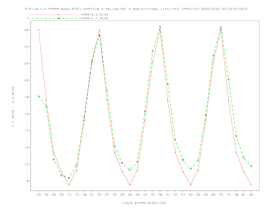Click y-axis tick label 8
This screenshot has height=212, width=274.
28,181
